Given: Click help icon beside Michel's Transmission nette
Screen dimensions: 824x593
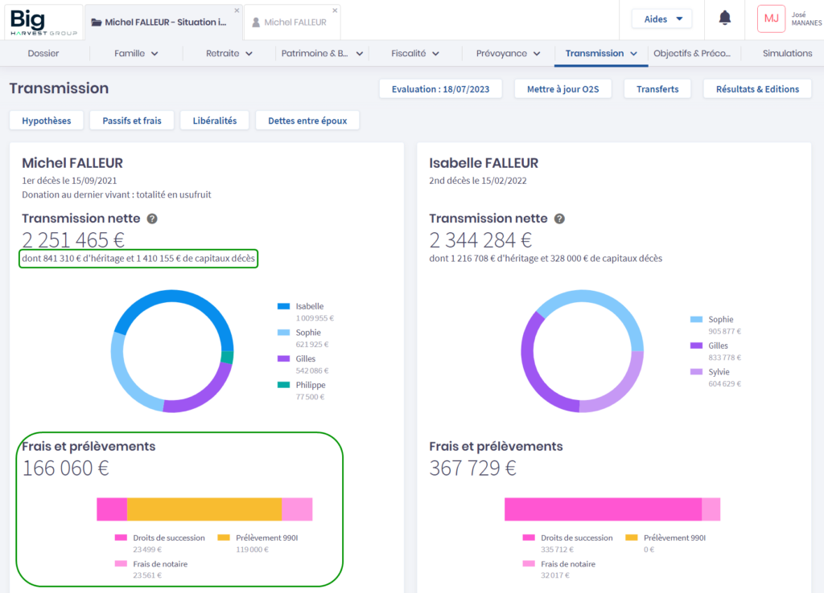Looking at the screenshot, I should point(152,219).
